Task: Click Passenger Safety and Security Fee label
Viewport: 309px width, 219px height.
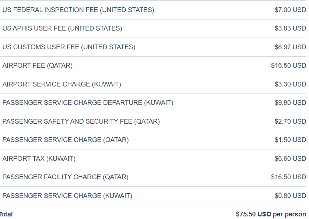Action: (81, 121)
